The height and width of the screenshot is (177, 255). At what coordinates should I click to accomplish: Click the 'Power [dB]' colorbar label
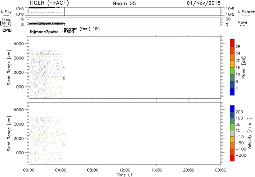click(244, 67)
